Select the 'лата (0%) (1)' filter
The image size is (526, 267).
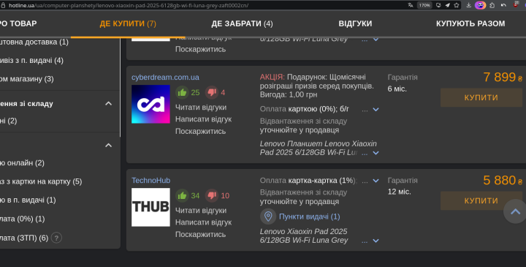22,219
